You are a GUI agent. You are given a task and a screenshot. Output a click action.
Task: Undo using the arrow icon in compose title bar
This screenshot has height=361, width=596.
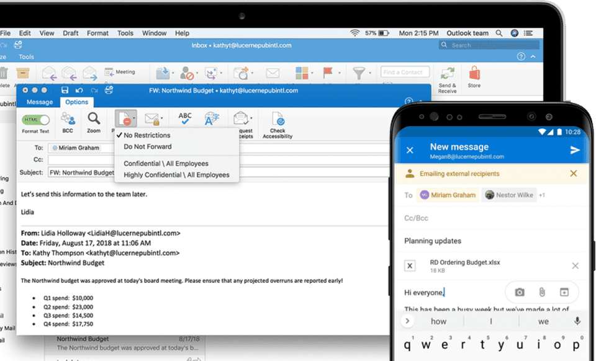point(79,91)
